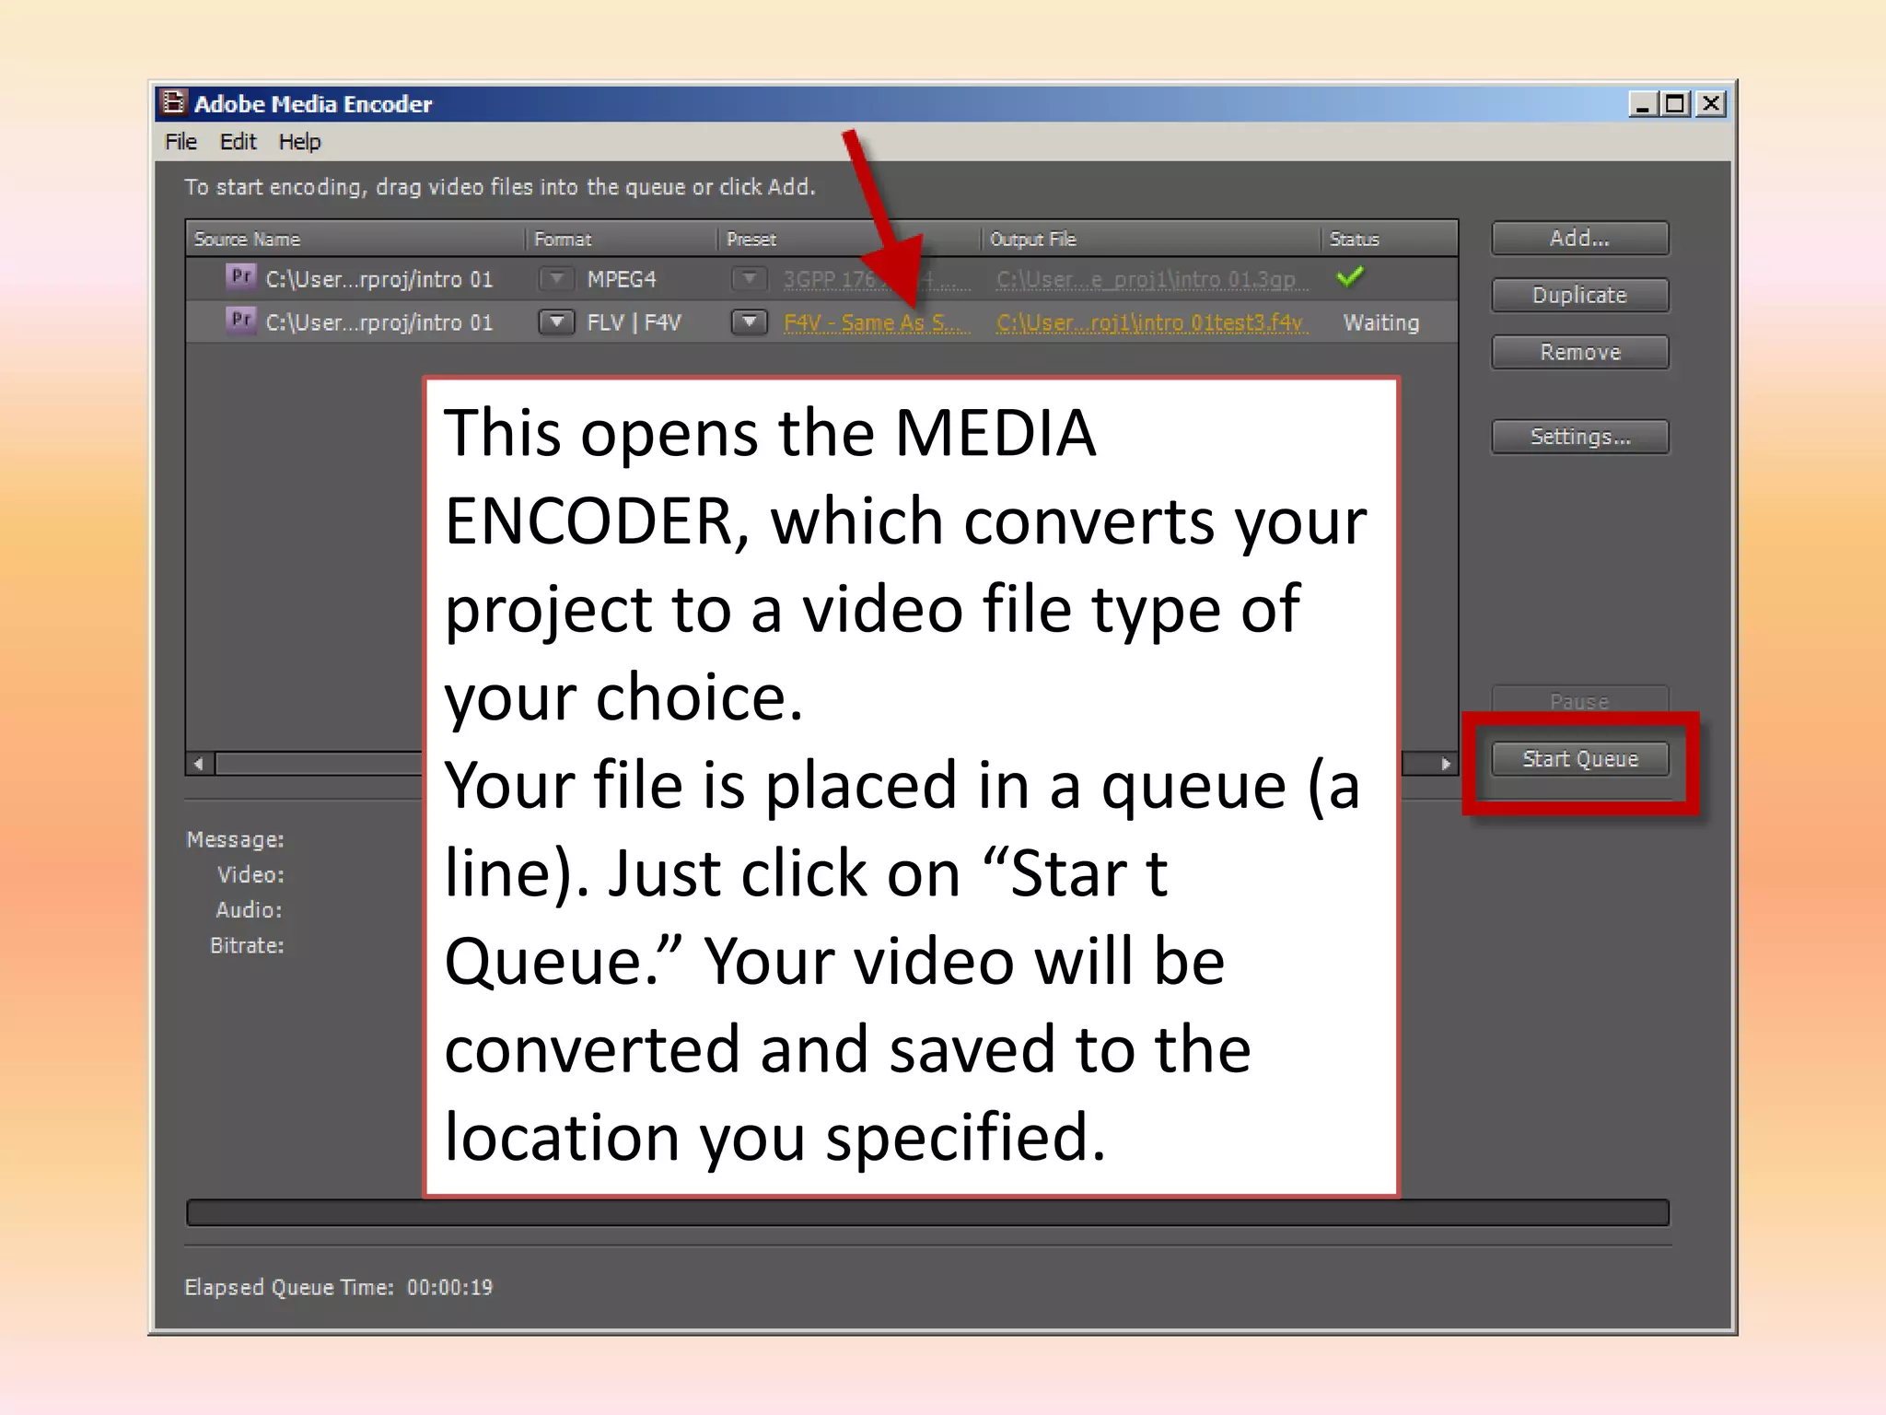Click the Duplicate button
This screenshot has width=1886, height=1415.
pos(1579,295)
